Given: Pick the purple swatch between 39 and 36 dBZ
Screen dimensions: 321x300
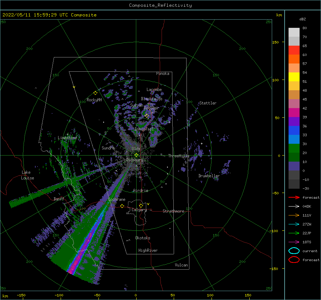Looking at the screenshot, I should click(x=294, y=122).
